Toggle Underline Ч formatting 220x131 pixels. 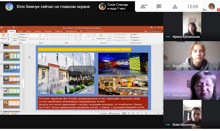click(x=35, y=39)
